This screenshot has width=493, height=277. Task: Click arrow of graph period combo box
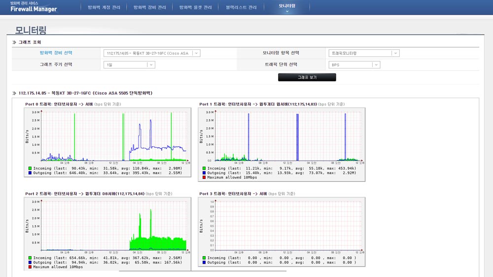coord(151,65)
